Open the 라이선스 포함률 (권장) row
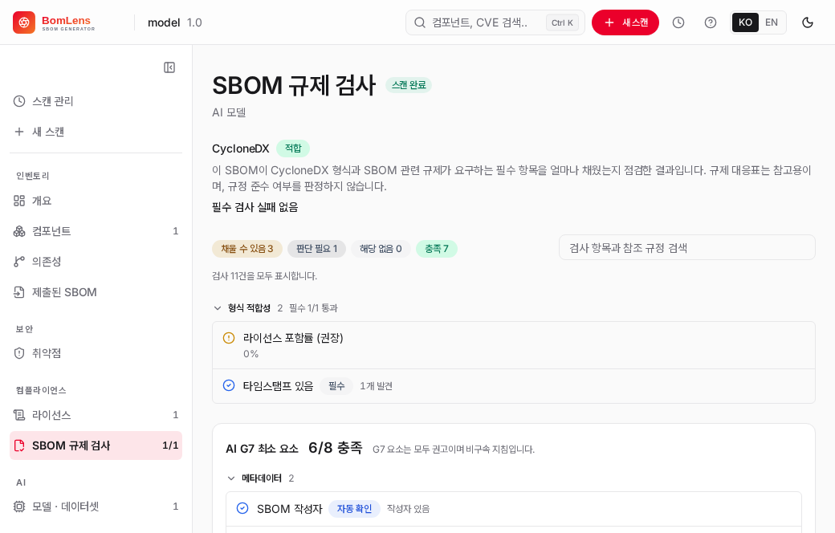Image resolution: width=835 pixels, height=533 pixels. tap(513, 345)
